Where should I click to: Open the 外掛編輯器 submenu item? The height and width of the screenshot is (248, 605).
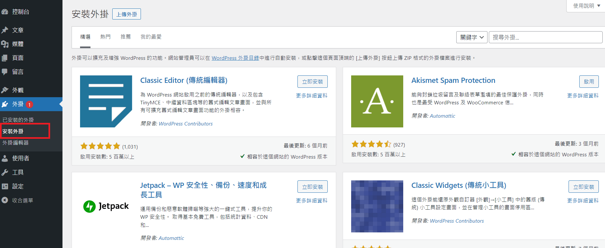click(x=16, y=143)
